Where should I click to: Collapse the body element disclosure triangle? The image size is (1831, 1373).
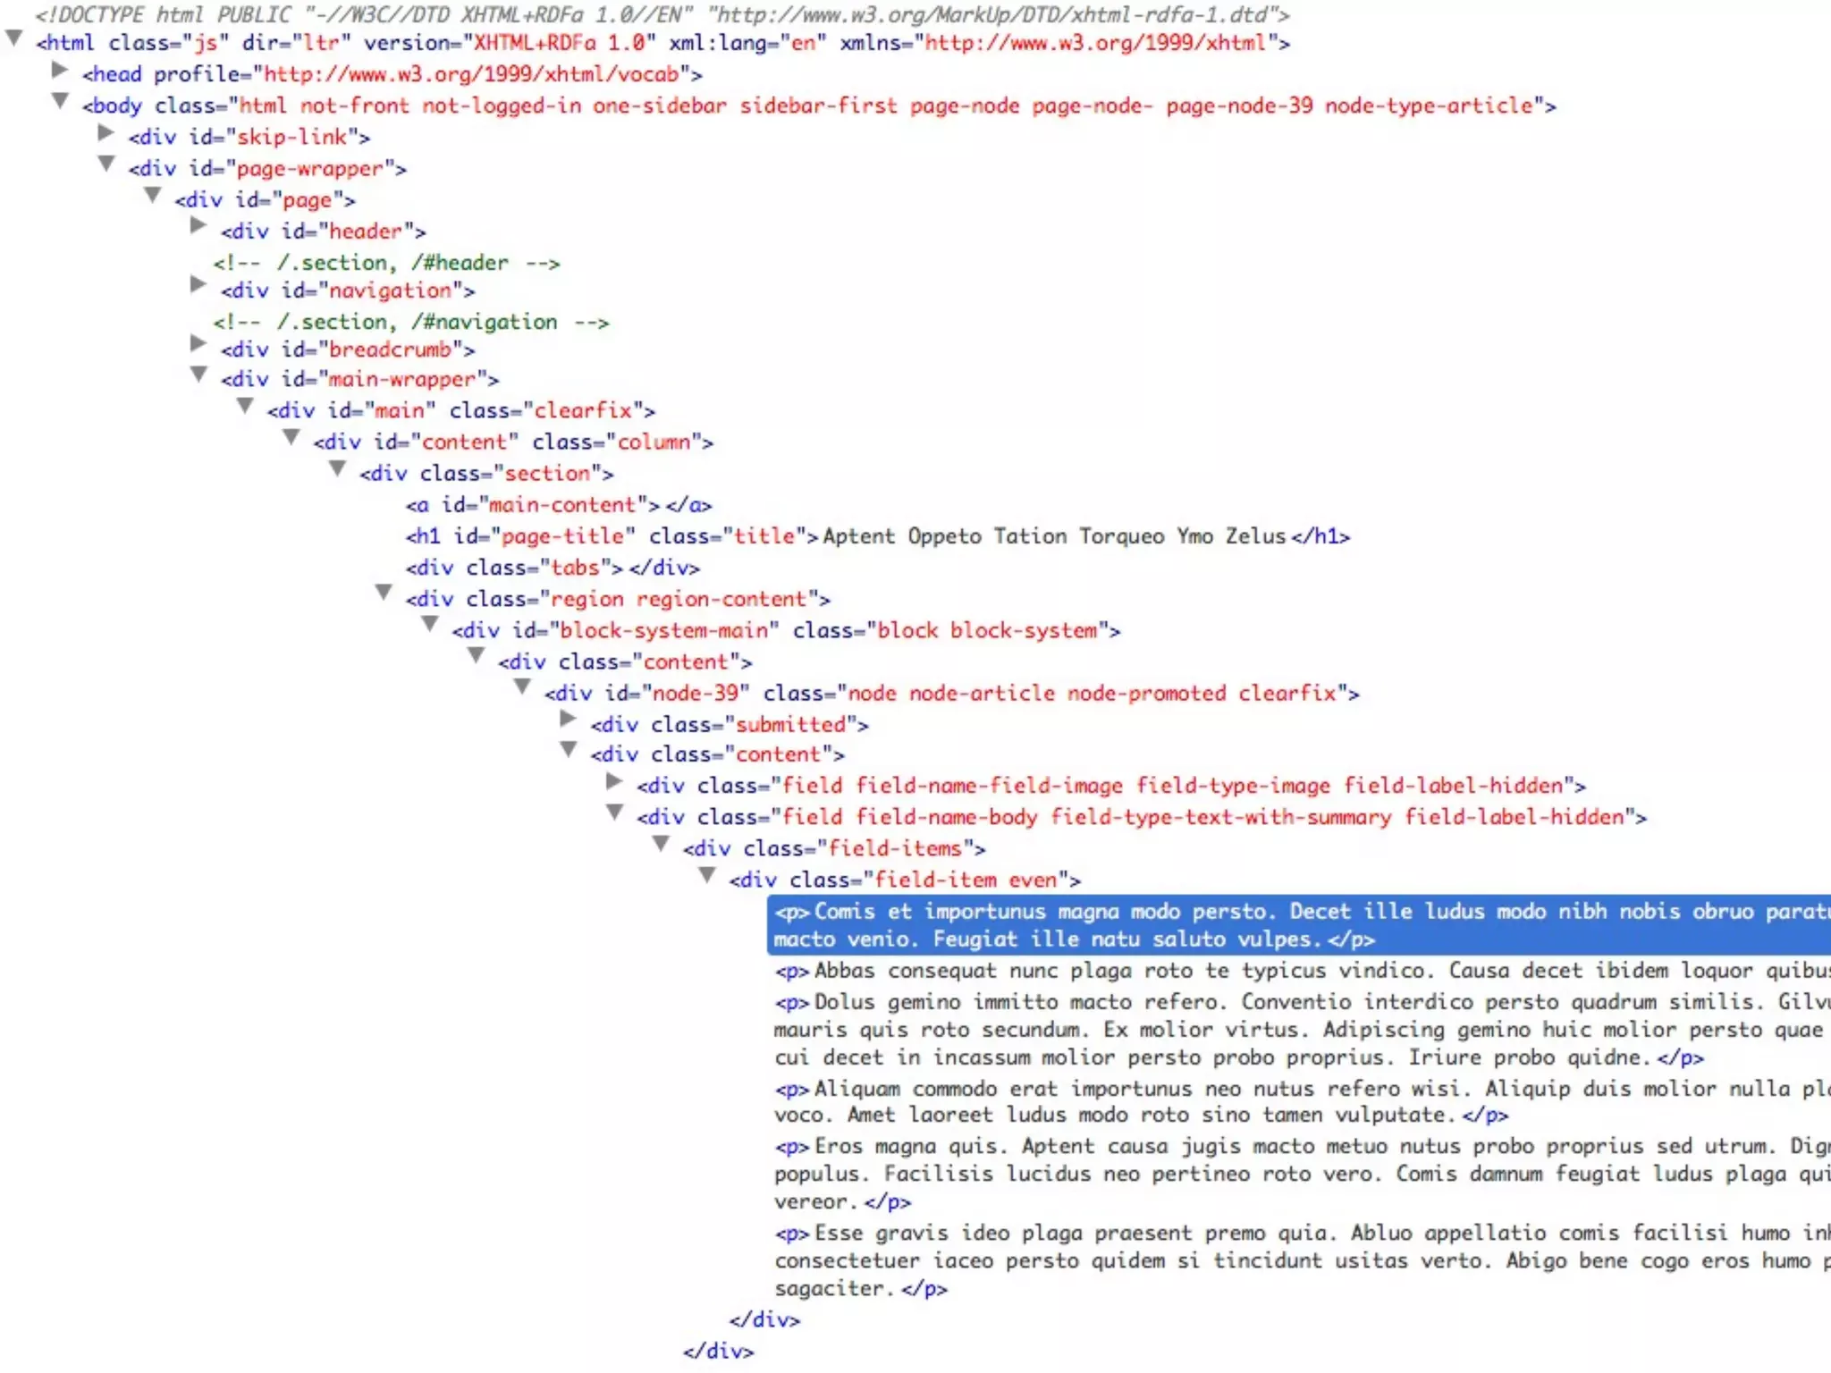pyautogui.click(x=60, y=100)
